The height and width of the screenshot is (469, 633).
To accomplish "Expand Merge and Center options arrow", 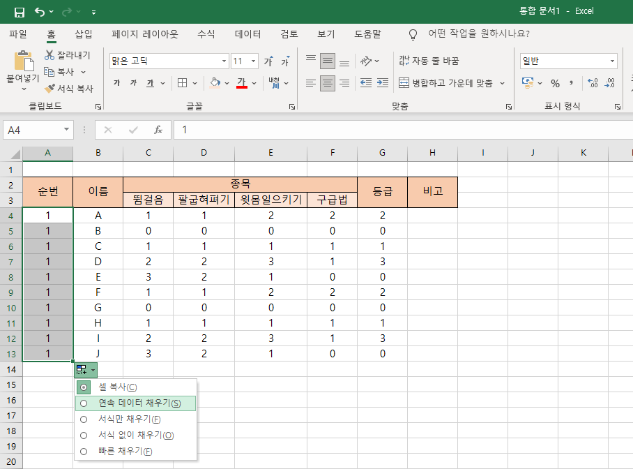I will click(503, 83).
